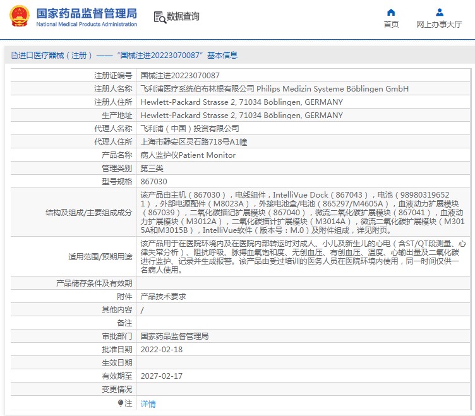The width and height of the screenshot is (475, 416).
Task: Select the 管理类别 value 第三类
Action: point(152,168)
